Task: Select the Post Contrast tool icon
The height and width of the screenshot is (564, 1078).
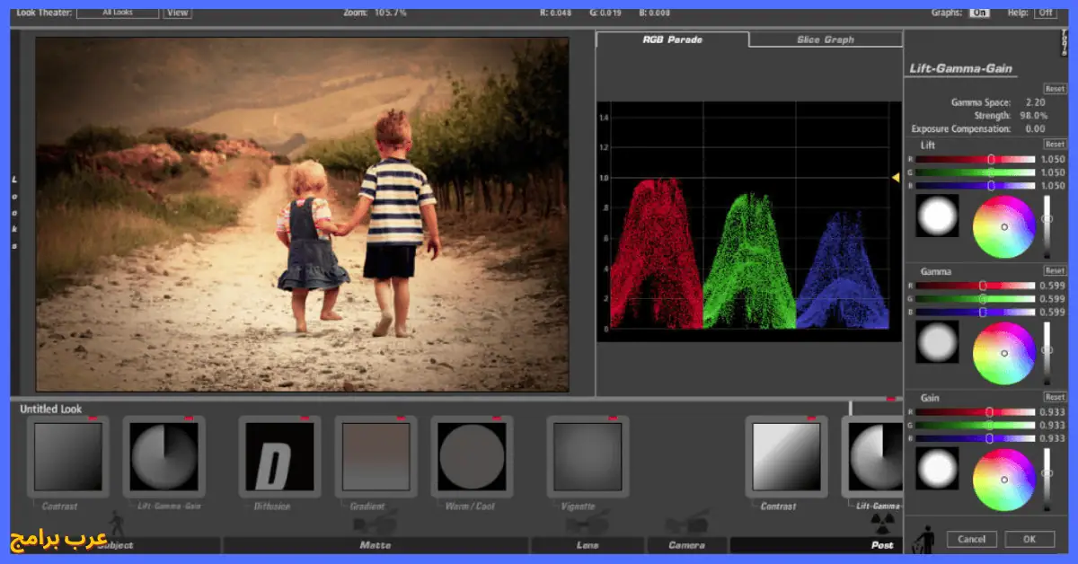Action: click(x=786, y=456)
